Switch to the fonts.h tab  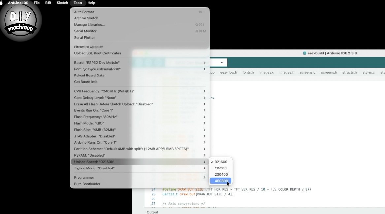pos(248,72)
